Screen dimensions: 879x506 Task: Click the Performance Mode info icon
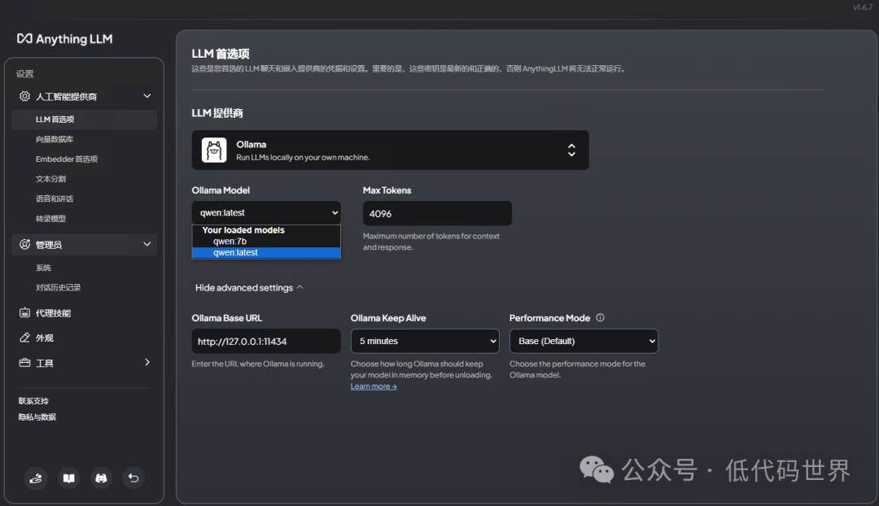point(601,317)
